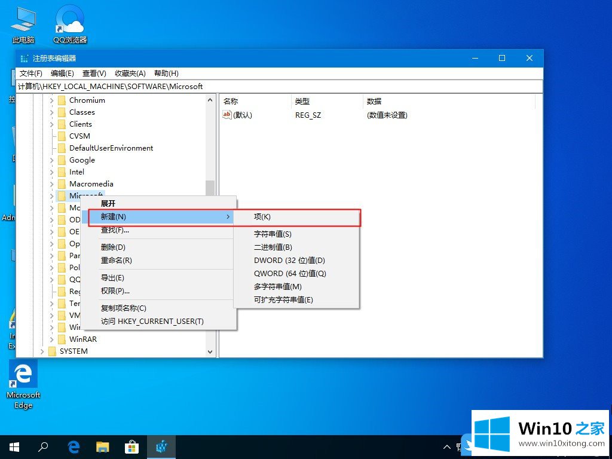Expand the Clients tree node
The image size is (612, 459).
coord(51,124)
